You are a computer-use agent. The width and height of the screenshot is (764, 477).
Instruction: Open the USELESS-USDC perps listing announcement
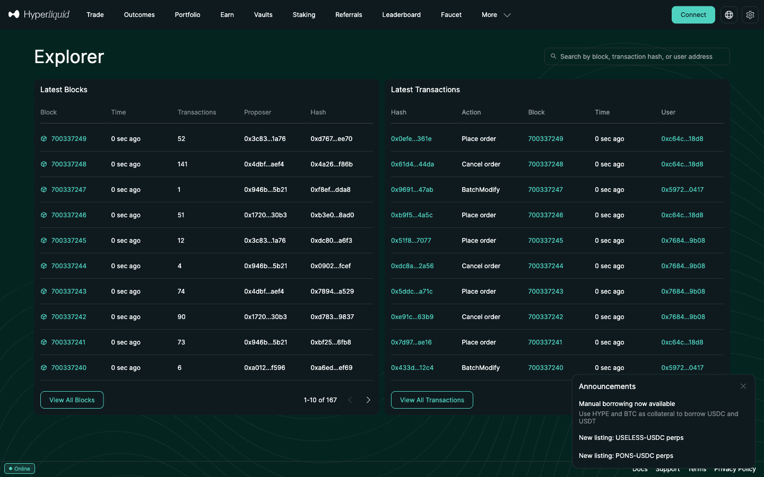tap(631, 438)
